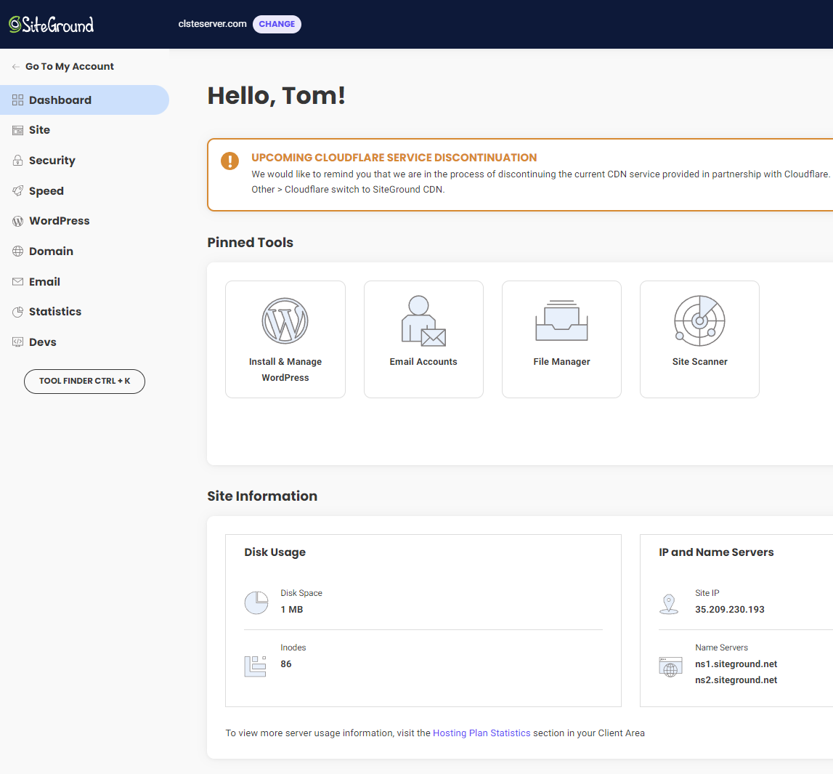Click the CHANGE site button
Image resolution: width=833 pixels, height=774 pixels.
click(x=277, y=24)
